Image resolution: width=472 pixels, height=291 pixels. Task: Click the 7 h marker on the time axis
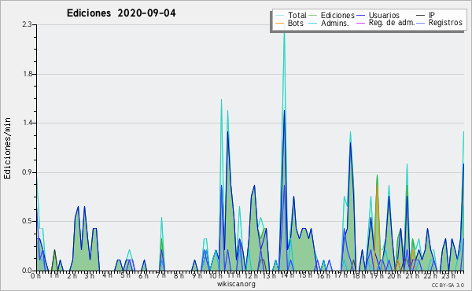[x=160, y=275]
